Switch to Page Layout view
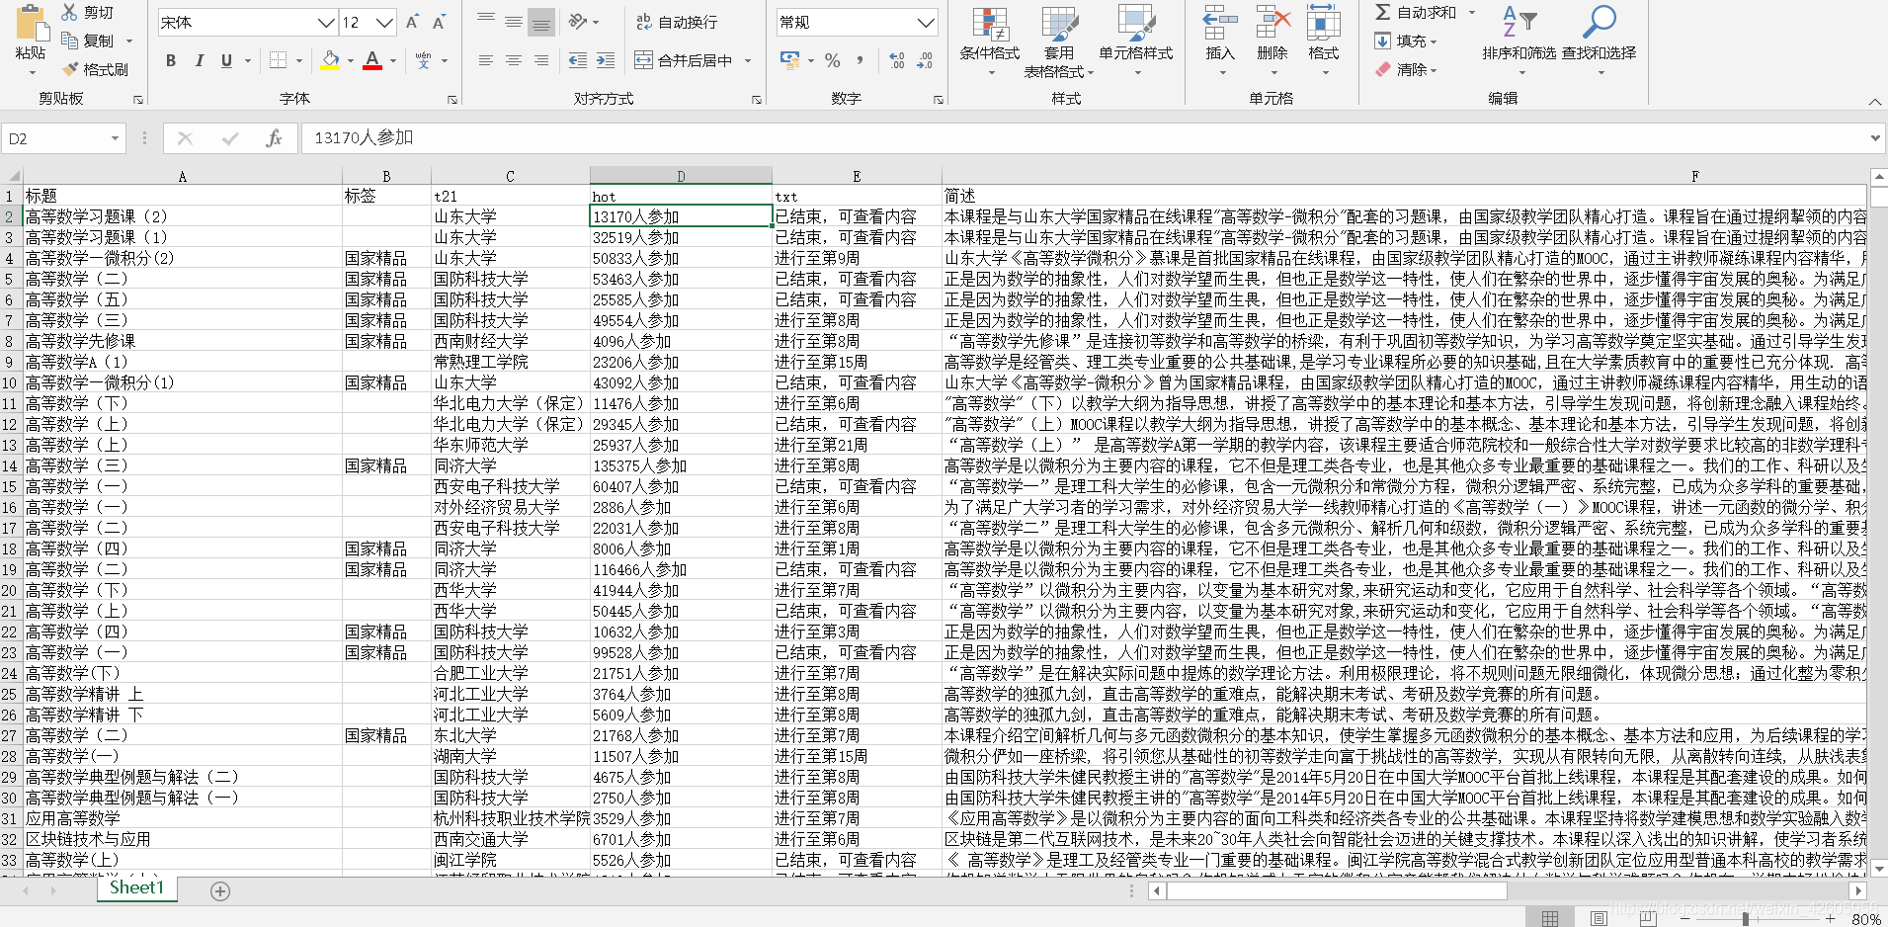This screenshot has width=1888, height=927. click(1598, 918)
